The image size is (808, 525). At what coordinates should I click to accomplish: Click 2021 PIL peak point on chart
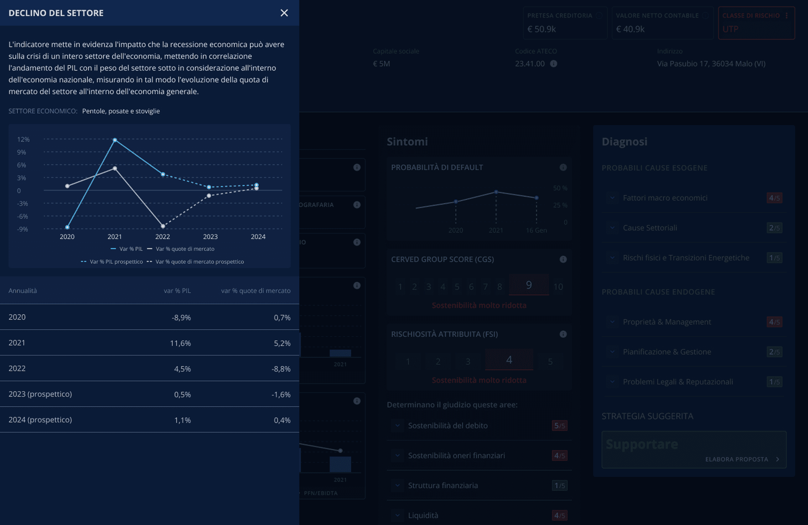pos(115,140)
